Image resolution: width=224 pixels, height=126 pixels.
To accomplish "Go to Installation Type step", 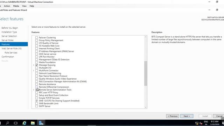I will [x=9, y=32].
